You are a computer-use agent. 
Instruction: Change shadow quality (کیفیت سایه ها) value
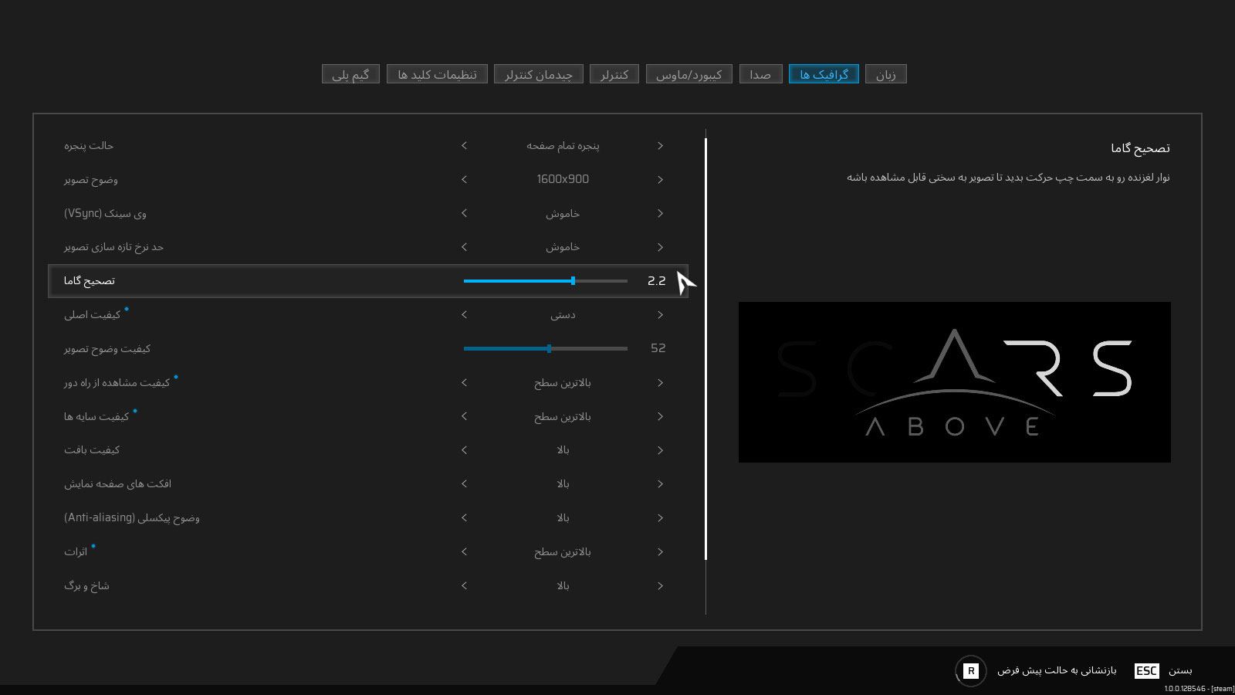click(562, 417)
